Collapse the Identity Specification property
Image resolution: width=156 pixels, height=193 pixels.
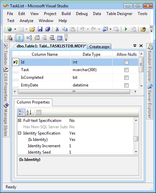pos(19,133)
